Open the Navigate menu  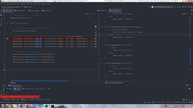13,4
